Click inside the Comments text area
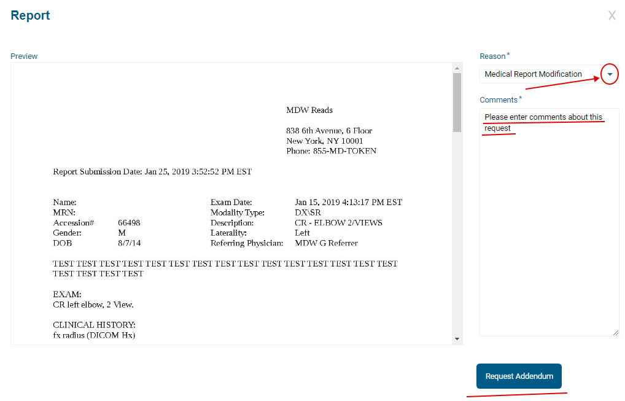The image size is (625, 401). tap(549, 222)
